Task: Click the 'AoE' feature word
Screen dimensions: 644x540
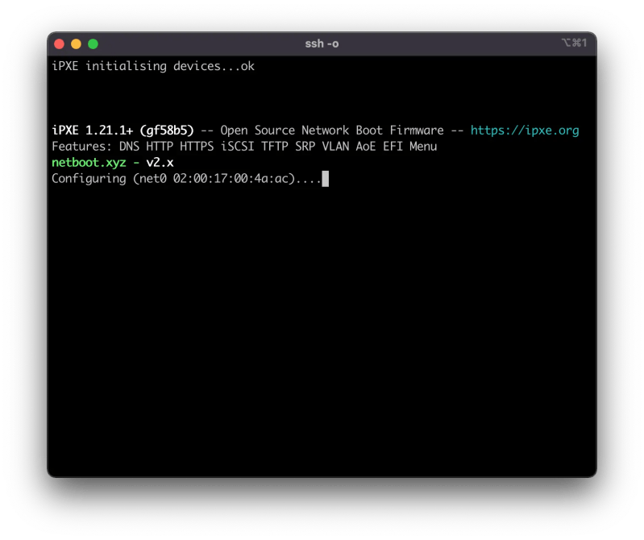Action: (x=366, y=147)
